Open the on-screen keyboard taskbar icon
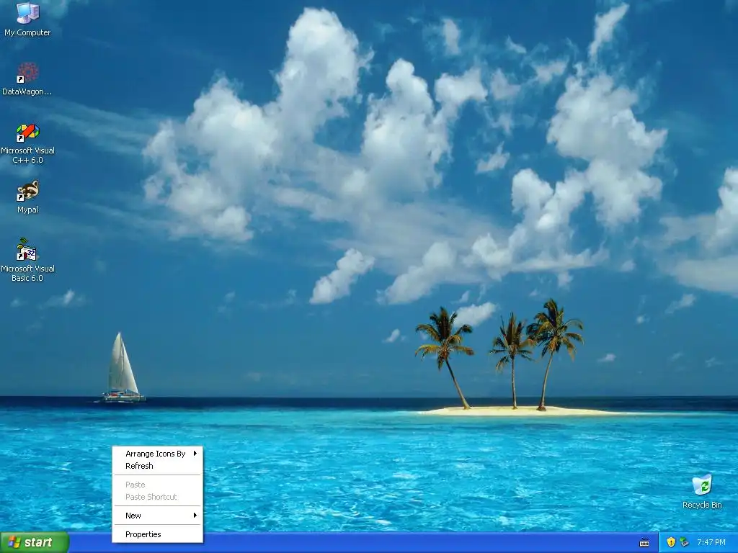738x553 pixels. pyautogui.click(x=644, y=543)
